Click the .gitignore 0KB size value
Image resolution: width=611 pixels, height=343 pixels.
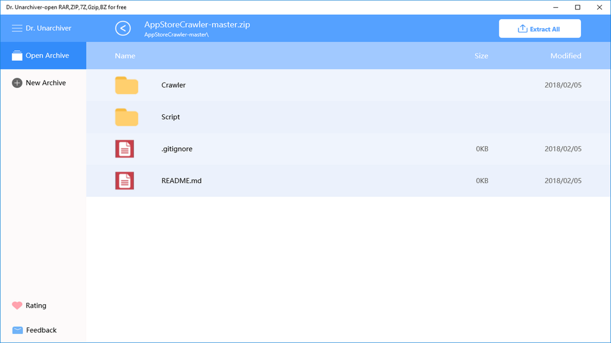coord(482,148)
